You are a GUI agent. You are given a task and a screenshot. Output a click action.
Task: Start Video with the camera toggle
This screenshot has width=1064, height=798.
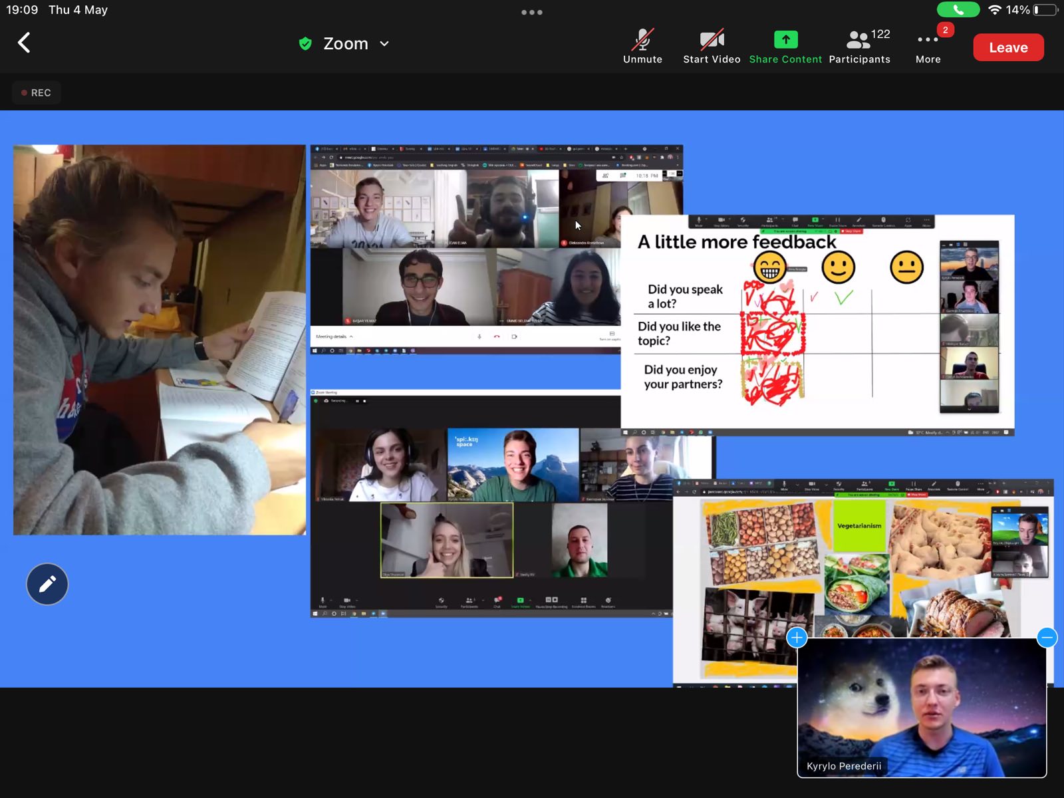712,46
